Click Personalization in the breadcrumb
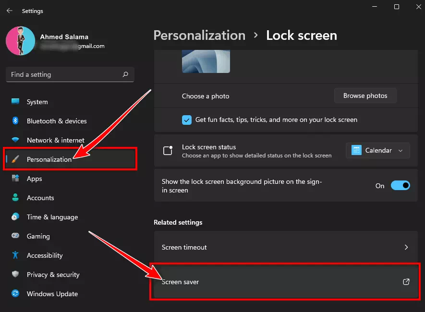The height and width of the screenshot is (312, 425). tap(199, 36)
